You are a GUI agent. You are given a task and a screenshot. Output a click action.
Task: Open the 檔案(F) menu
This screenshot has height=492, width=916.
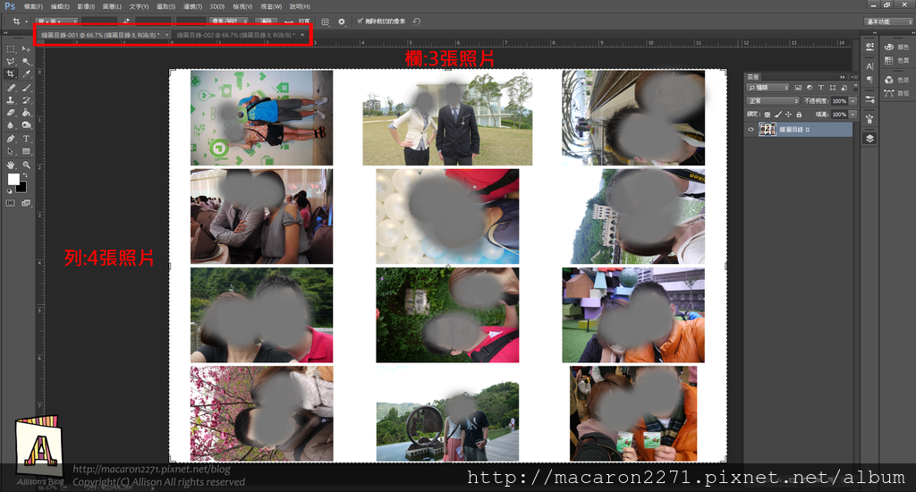33,6
